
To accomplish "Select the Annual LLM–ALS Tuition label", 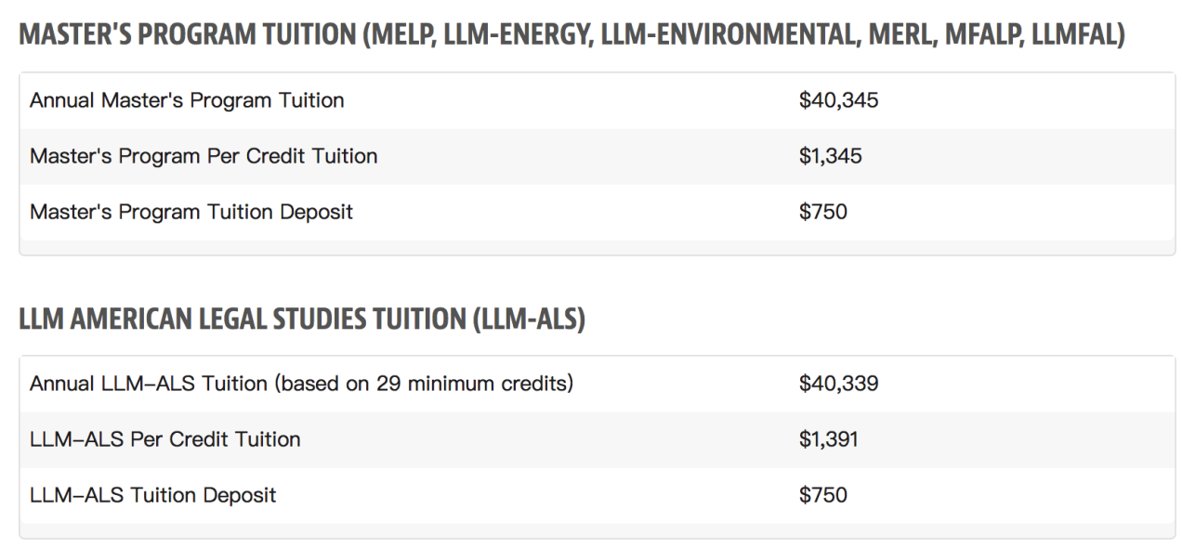I will 149,384.
